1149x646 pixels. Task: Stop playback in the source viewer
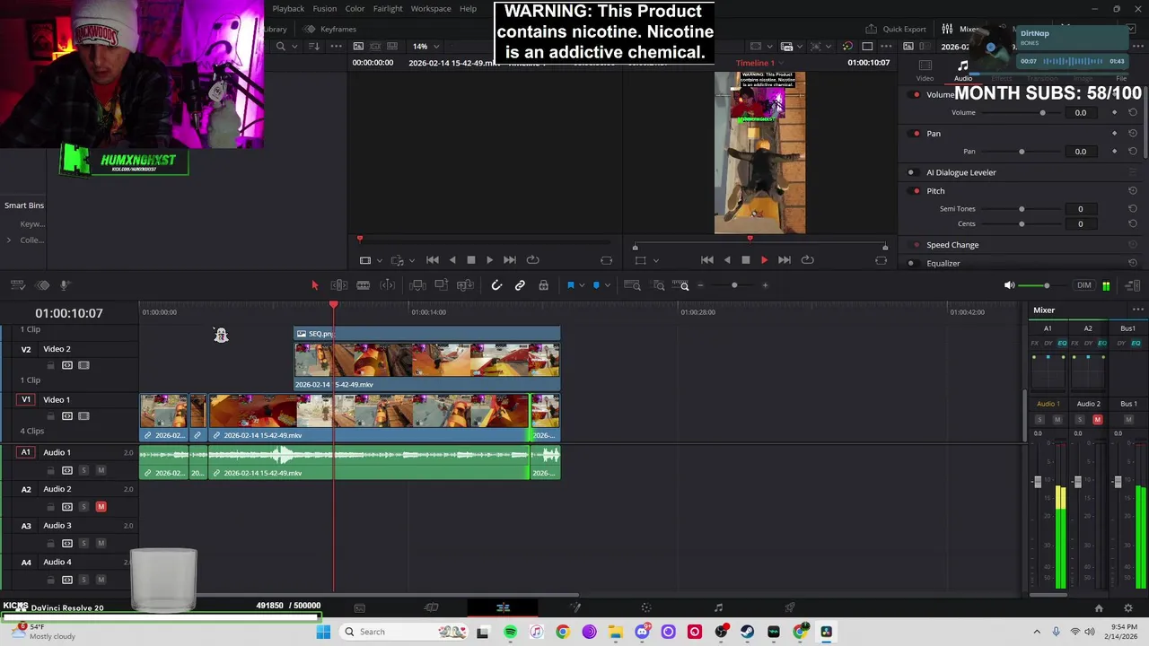(x=470, y=260)
